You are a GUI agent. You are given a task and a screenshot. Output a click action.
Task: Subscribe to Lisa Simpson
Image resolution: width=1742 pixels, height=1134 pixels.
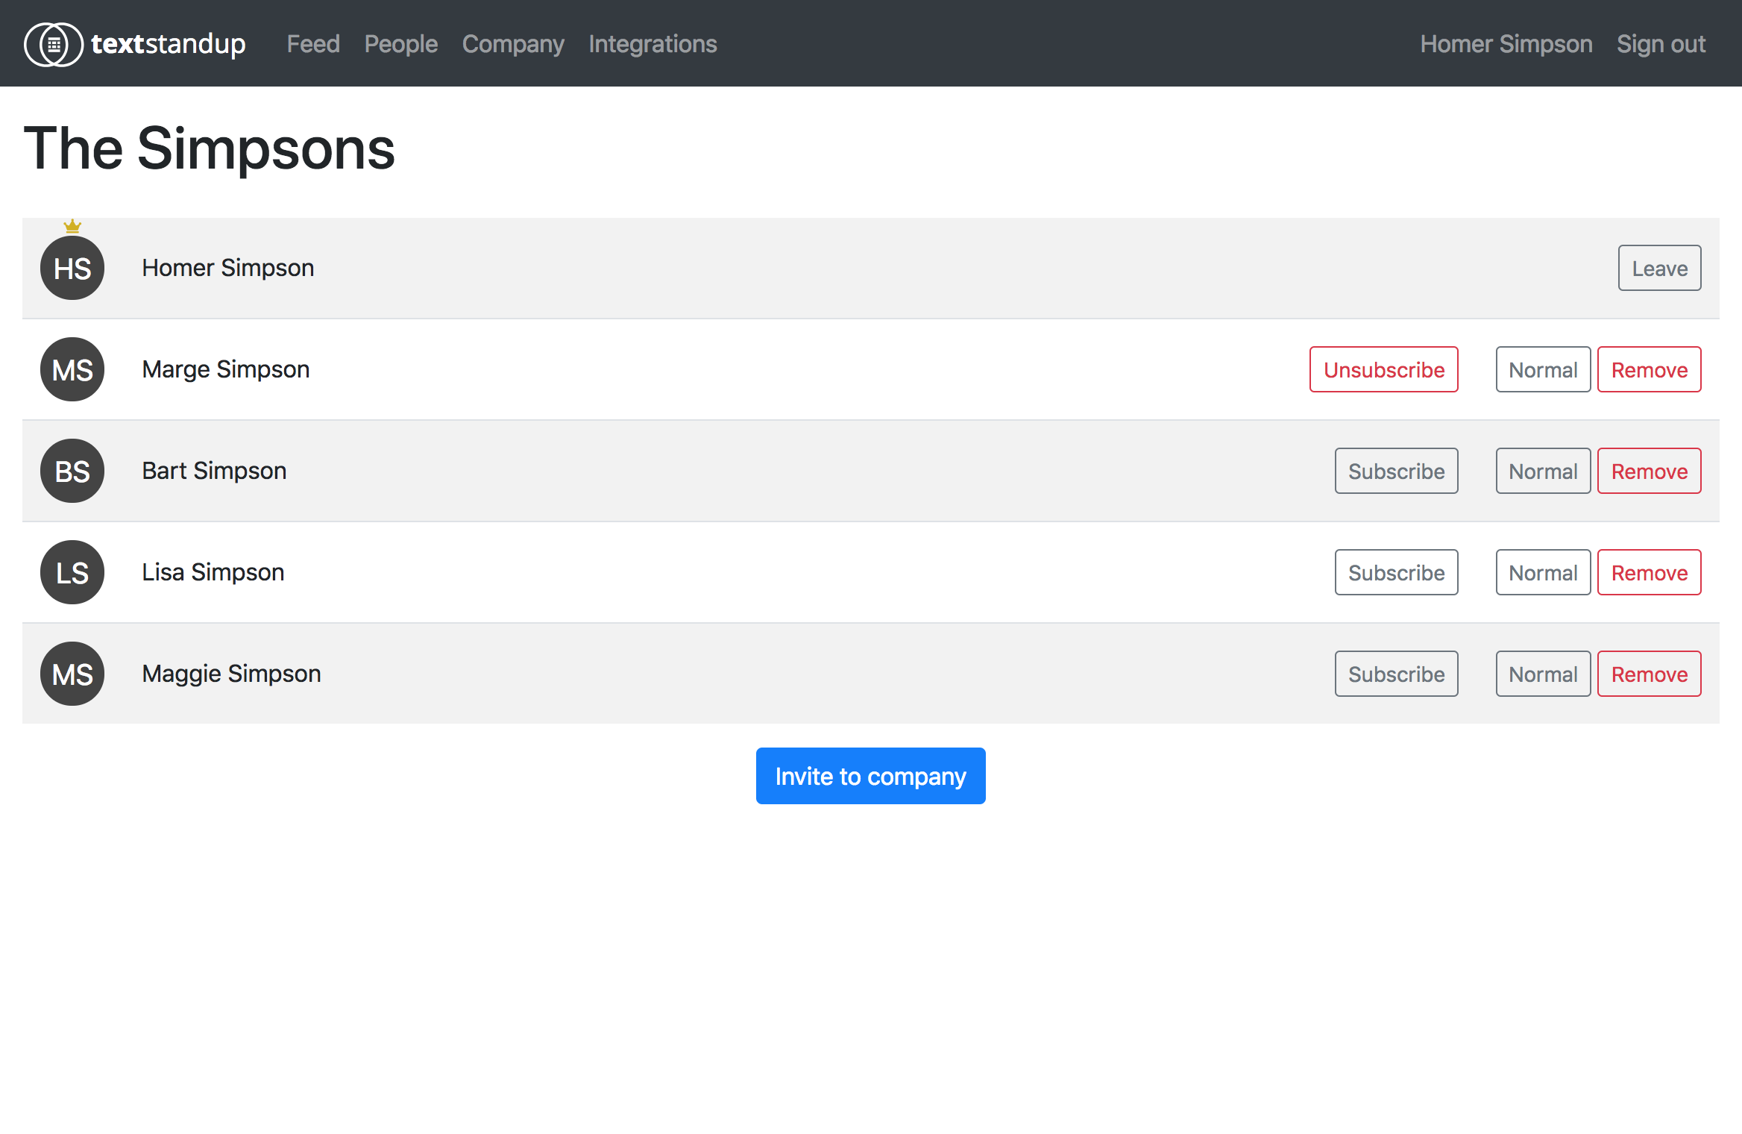point(1396,573)
